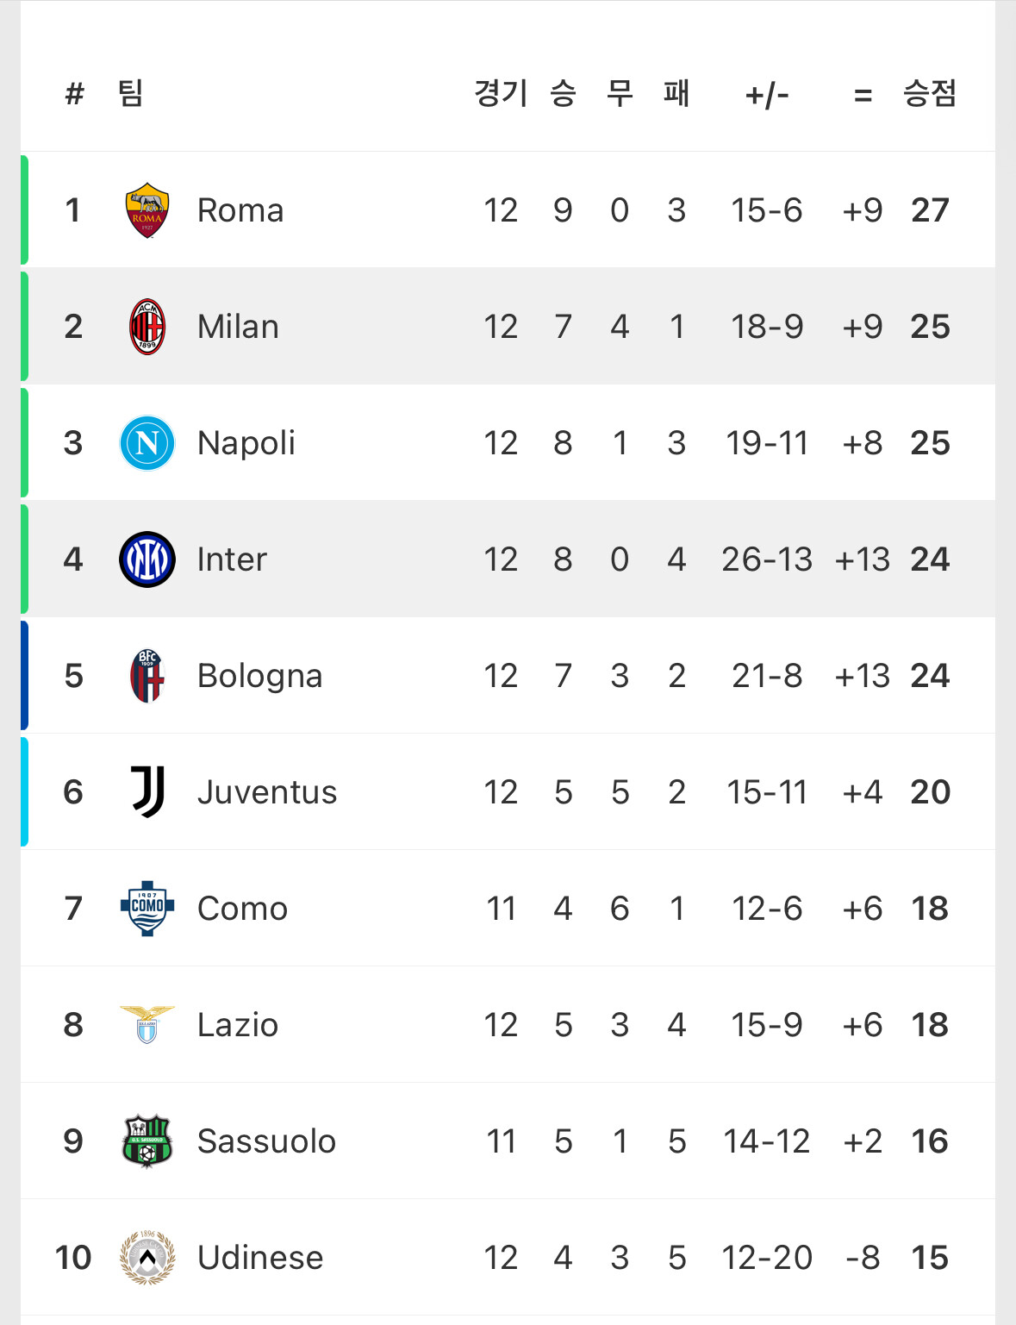Select the Napoli team name

[x=246, y=443]
